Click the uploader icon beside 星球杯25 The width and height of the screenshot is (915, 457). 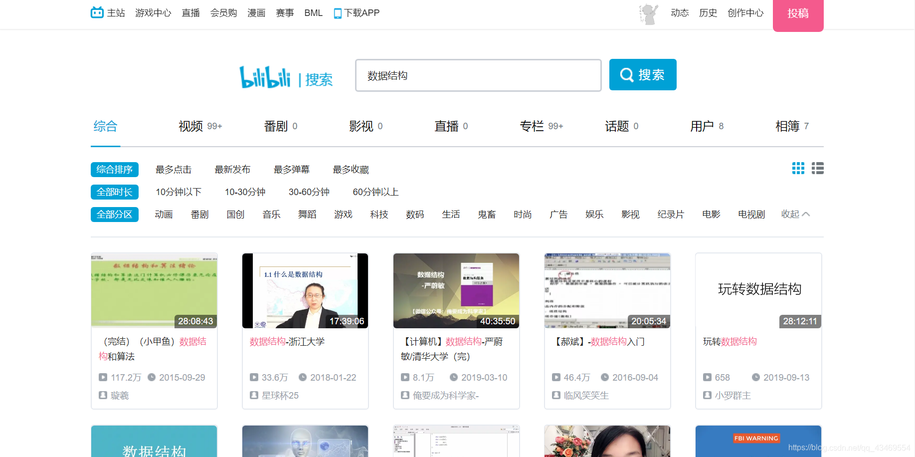coord(254,395)
